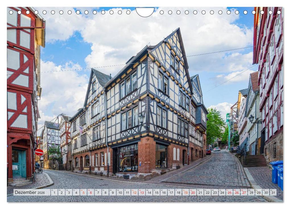This screenshot has width=290, height=209.
Task: Choose day 20 in the calendar strip
Action: coord(193,192)
